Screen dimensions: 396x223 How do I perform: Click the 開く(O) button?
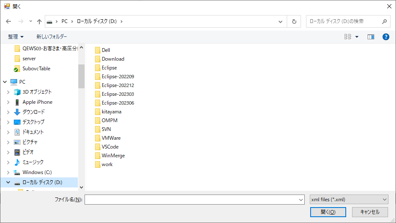pyautogui.click(x=328, y=212)
